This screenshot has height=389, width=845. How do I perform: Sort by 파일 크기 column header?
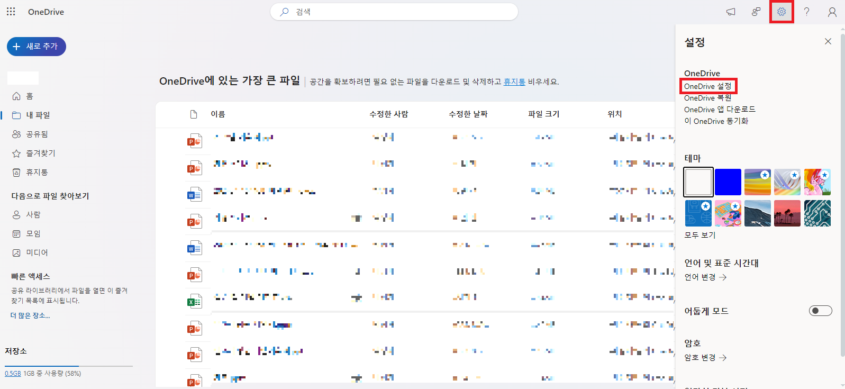543,114
